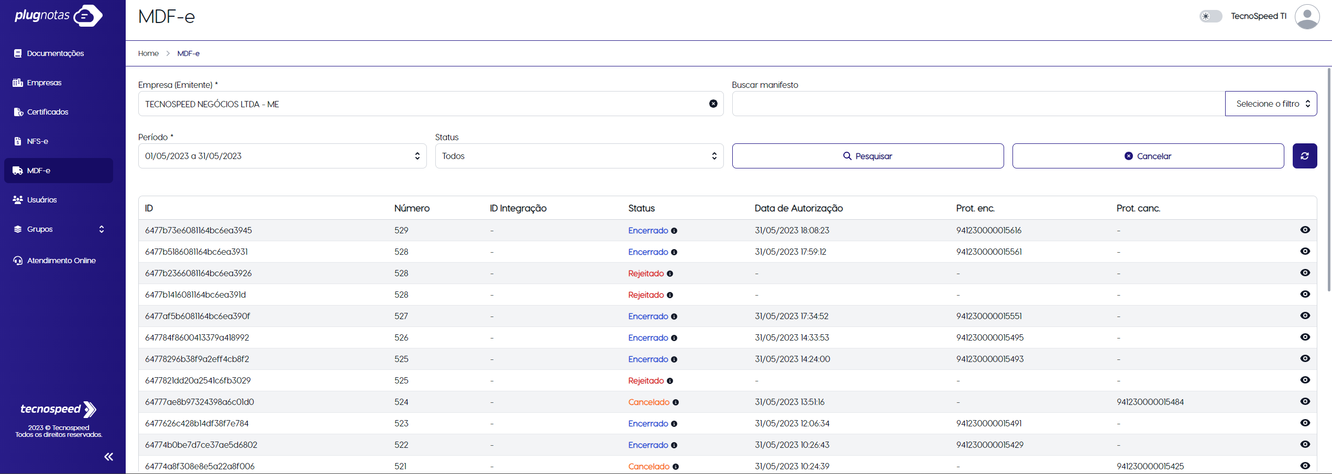Click info icon beside Encerrado for number 529
The image size is (1332, 474).
(674, 231)
